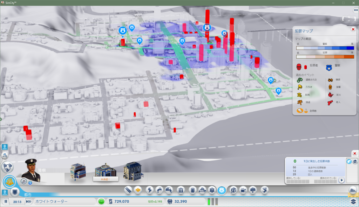Open the Power lightning-bolt menu
The width and height of the screenshot is (359, 207).
pyautogui.click(x=149, y=190)
